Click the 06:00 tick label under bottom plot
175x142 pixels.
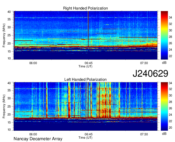33,134
